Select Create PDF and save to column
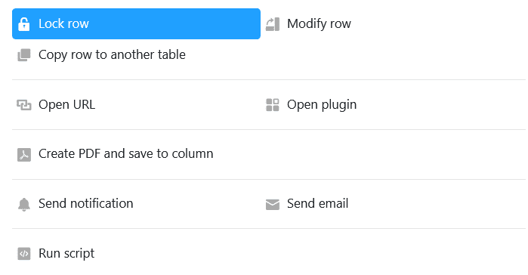 [125, 154]
